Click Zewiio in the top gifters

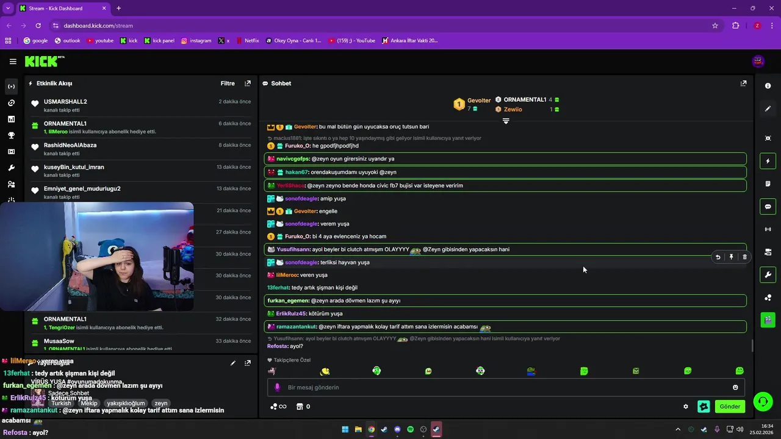513,109
